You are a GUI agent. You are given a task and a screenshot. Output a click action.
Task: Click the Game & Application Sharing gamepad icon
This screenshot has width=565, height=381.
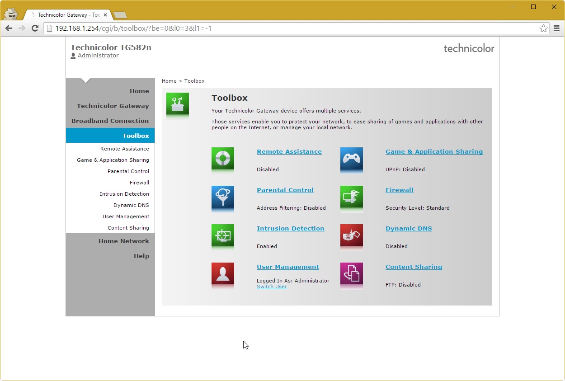pyautogui.click(x=352, y=159)
